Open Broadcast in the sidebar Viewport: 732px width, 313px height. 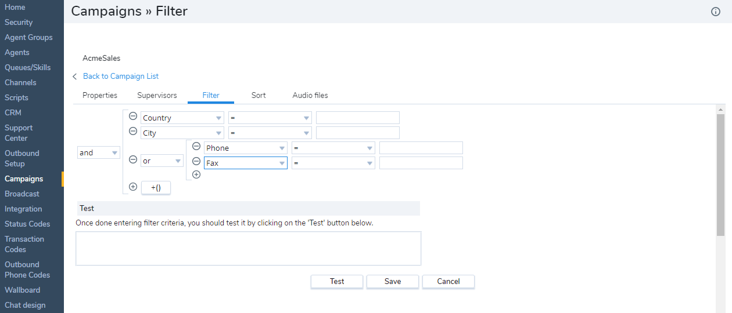coord(22,194)
